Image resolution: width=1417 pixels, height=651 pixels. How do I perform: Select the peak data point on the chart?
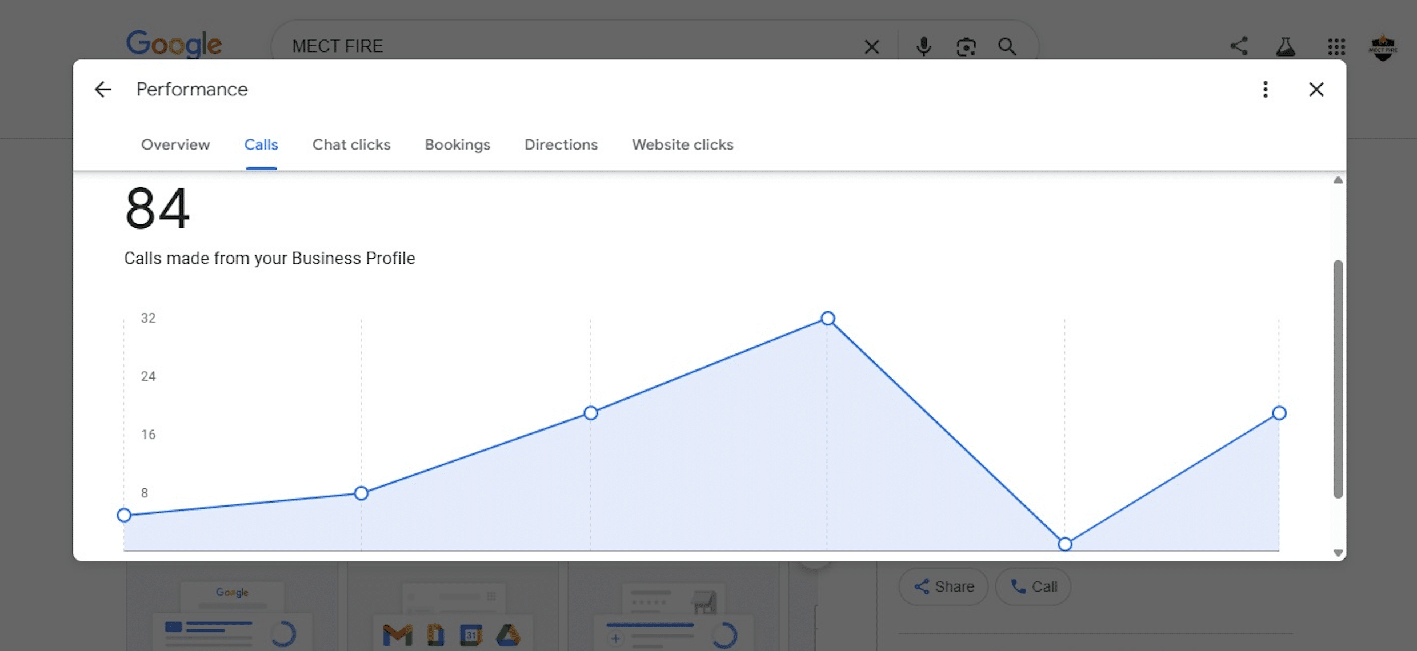tap(827, 318)
